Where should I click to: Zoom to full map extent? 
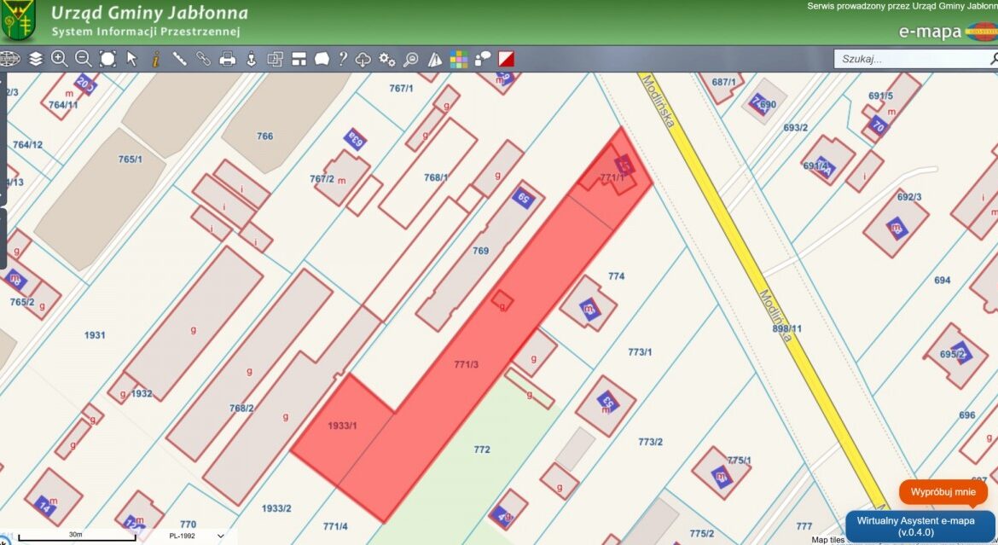point(107,59)
